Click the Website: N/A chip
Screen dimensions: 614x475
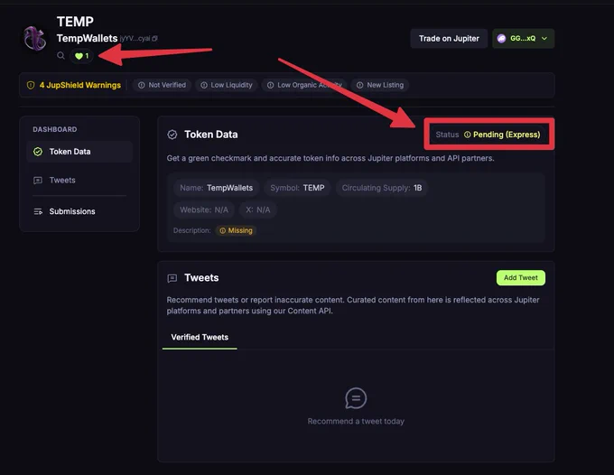point(204,210)
